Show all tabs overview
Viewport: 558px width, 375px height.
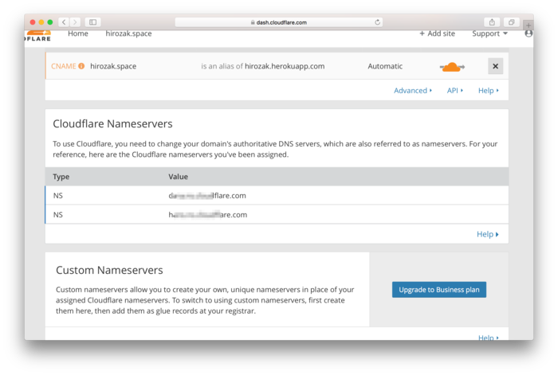click(x=512, y=22)
